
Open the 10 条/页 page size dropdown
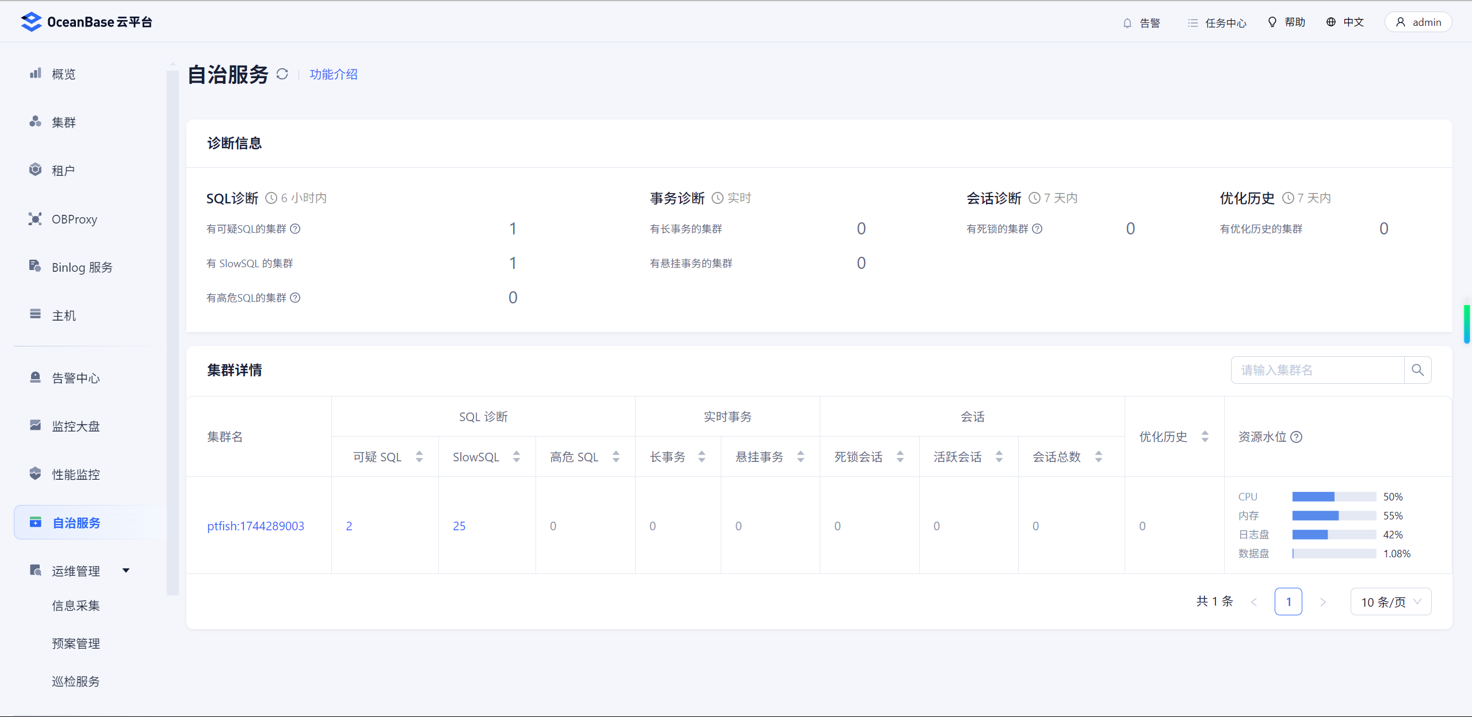tap(1390, 602)
